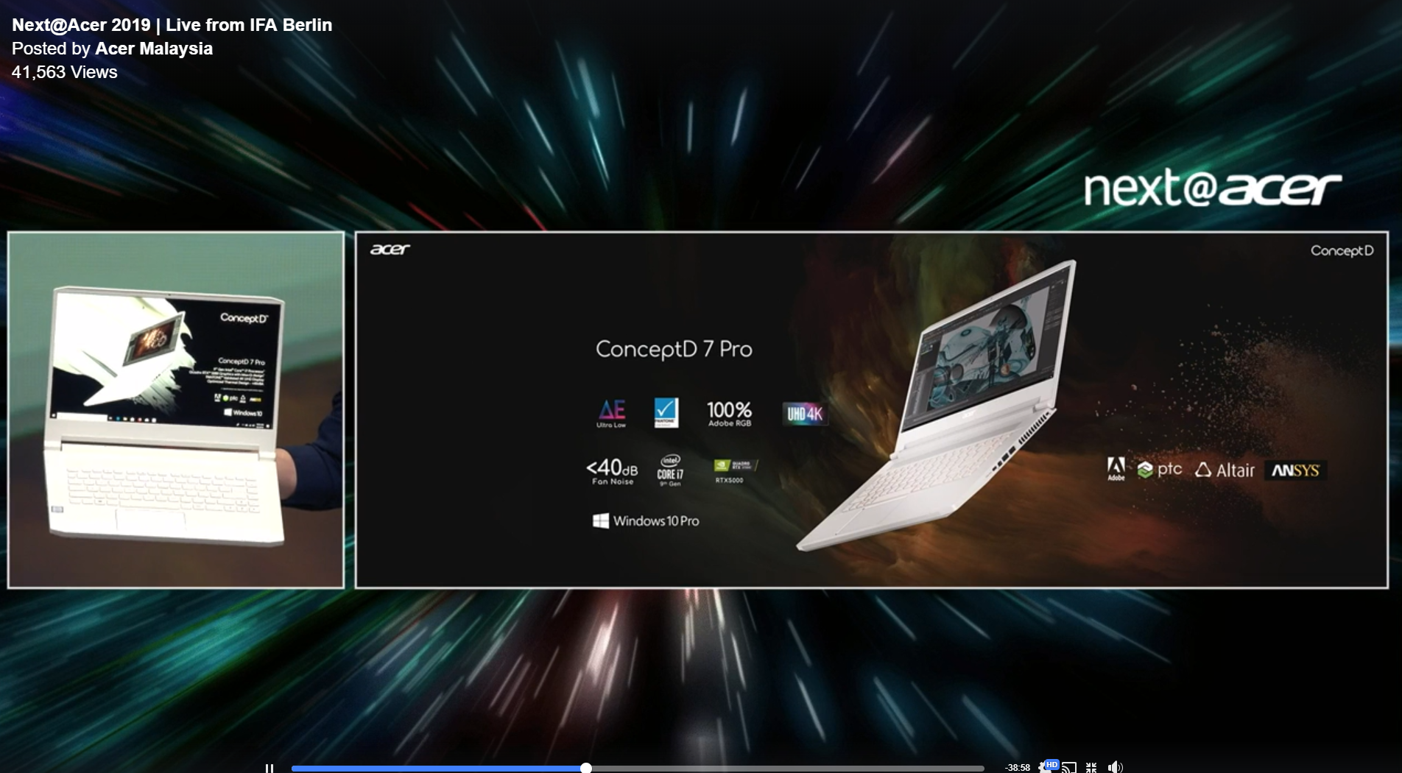Click the NVIDIA Quadro RTX5000 badge

point(735,471)
